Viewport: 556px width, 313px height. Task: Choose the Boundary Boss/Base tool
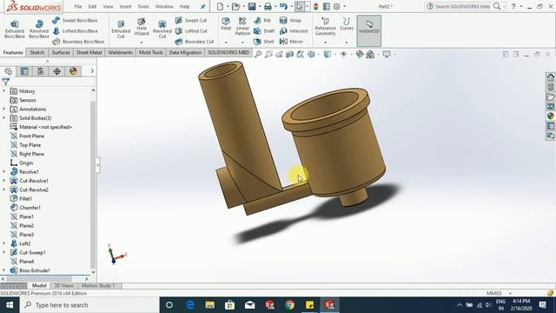(x=78, y=42)
